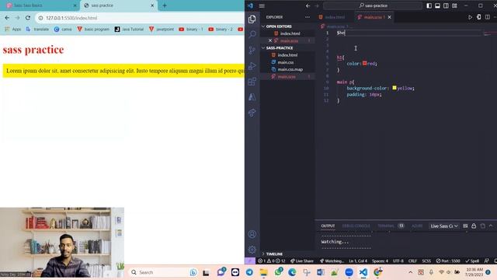
Task: Click the errors and warnings status indicator
Action: pyautogui.click(x=271, y=261)
